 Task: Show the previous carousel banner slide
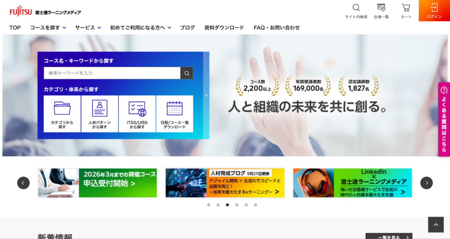[x=23, y=183]
